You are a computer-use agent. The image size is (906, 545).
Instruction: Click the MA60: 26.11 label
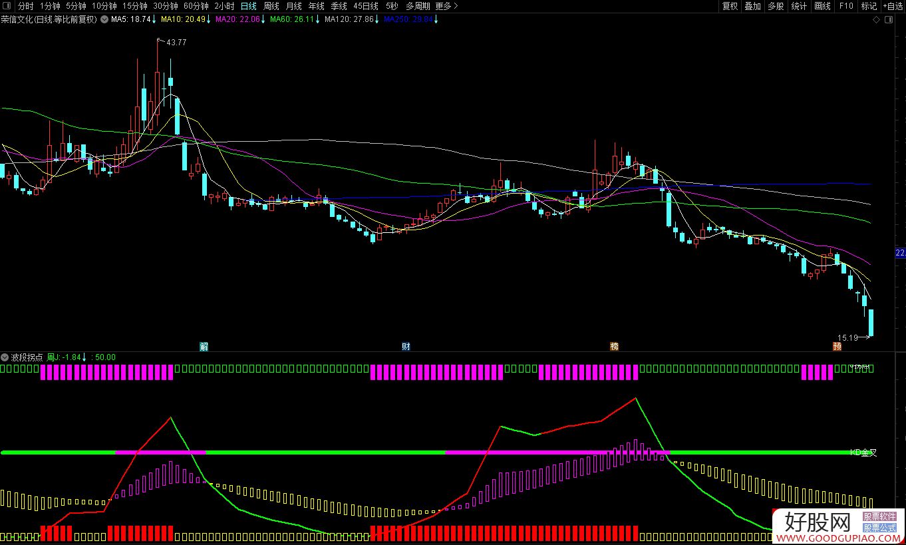[x=291, y=20]
